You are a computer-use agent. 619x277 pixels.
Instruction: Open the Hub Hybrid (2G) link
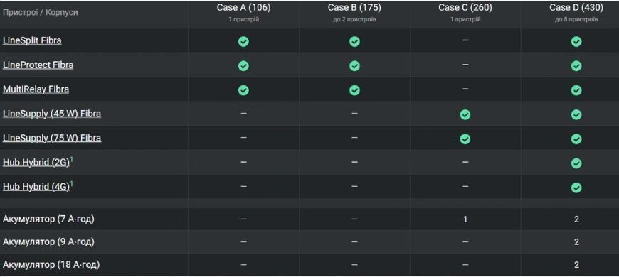(x=36, y=163)
